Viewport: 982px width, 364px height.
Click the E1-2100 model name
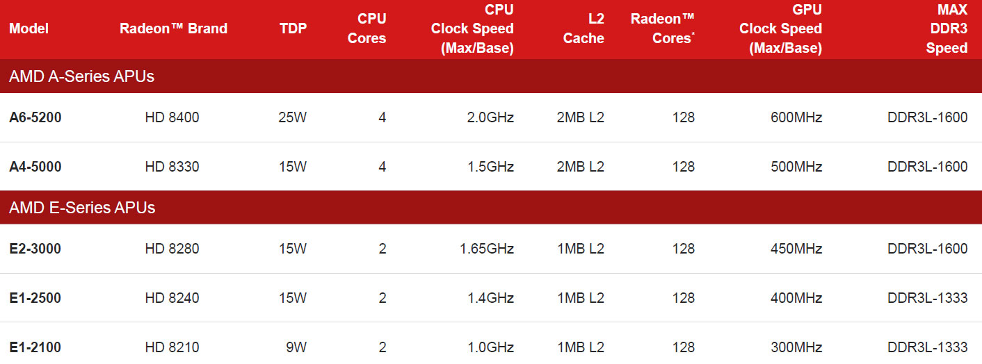click(x=35, y=347)
